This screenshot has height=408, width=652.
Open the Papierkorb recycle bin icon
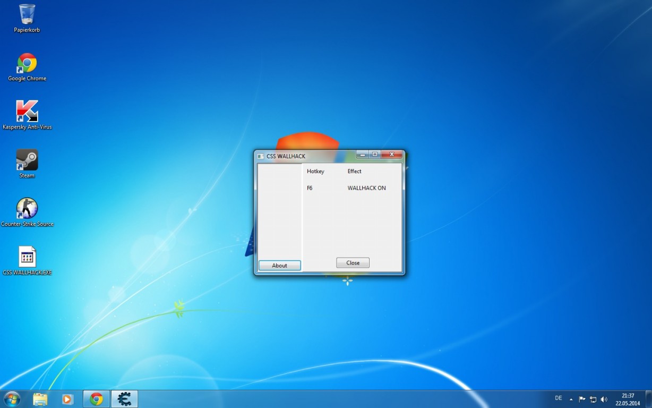(27, 15)
